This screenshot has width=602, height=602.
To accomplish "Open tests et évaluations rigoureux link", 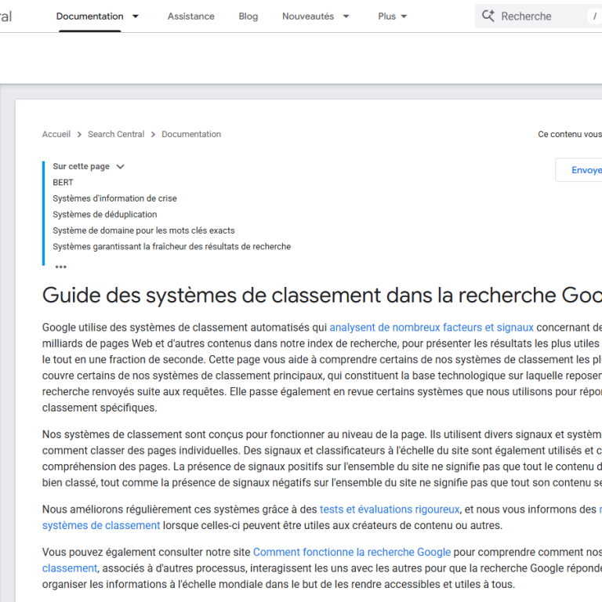I will (x=390, y=510).
